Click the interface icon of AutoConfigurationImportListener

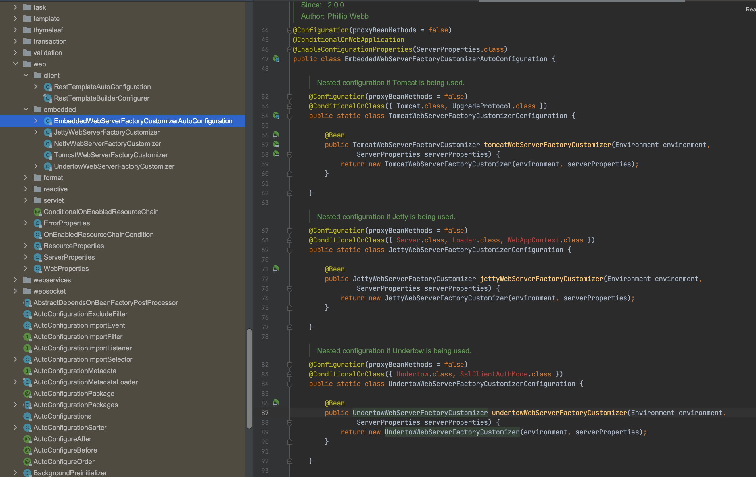click(x=27, y=348)
